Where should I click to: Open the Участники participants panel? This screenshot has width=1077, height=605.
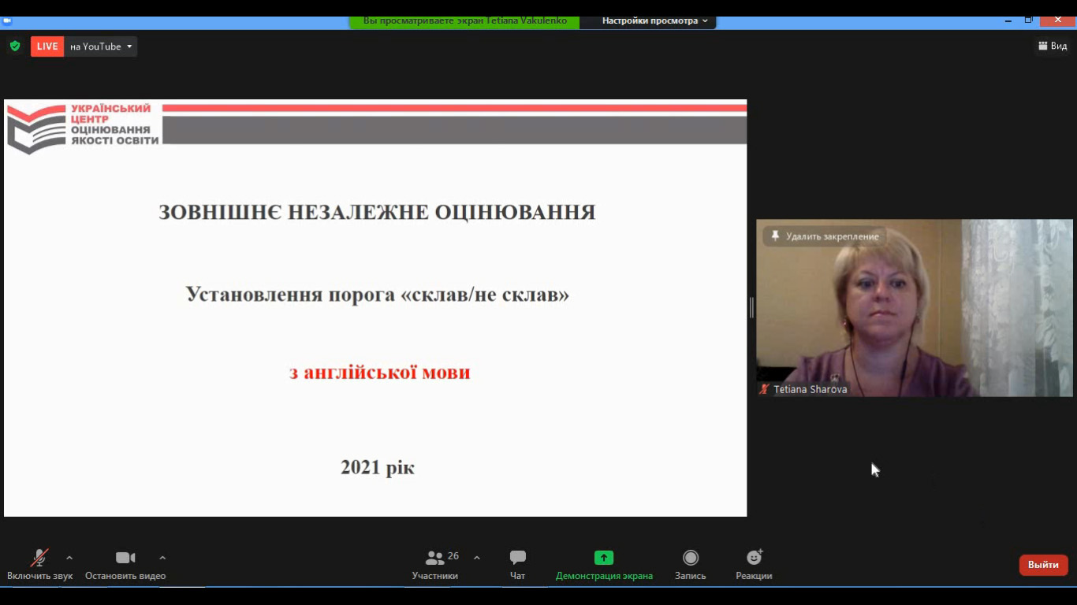(435, 565)
